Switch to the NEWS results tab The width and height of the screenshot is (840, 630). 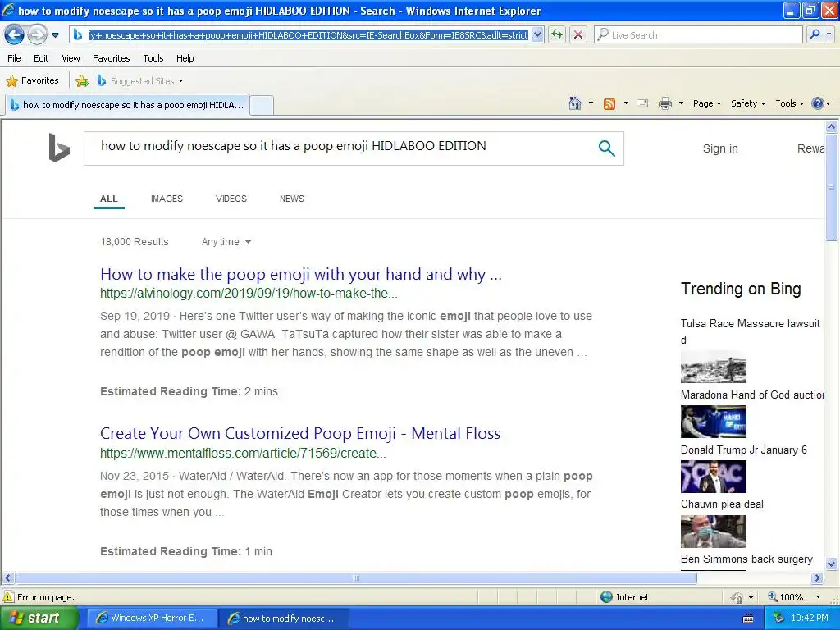(x=291, y=199)
